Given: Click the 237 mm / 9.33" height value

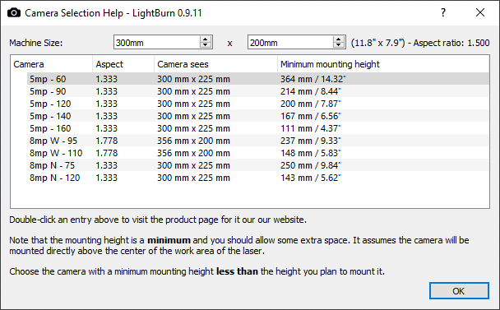Looking at the screenshot, I should pyautogui.click(x=311, y=141).
